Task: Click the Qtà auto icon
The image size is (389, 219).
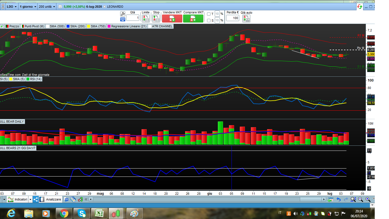Action: [246, 19]
